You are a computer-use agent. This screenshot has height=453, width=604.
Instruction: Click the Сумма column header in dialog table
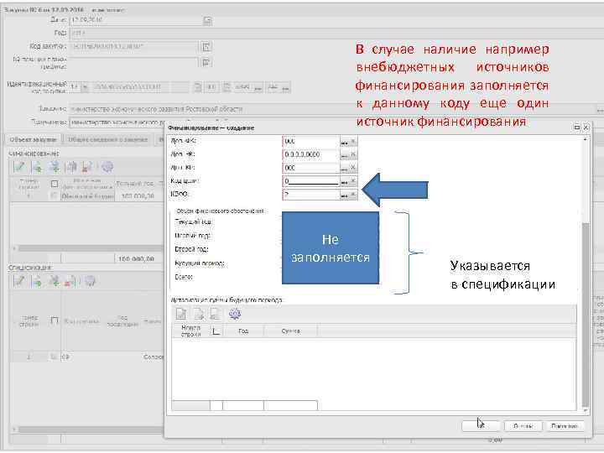pos(290,331)
